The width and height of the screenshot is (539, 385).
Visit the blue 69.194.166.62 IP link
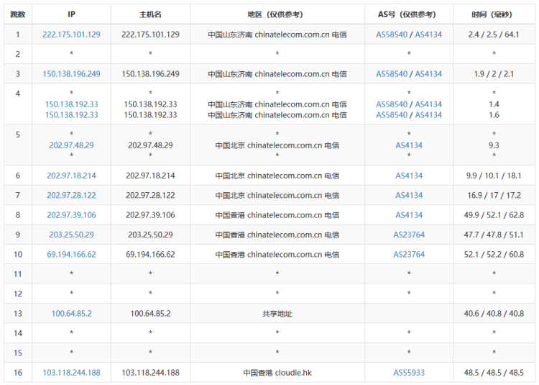71,254
